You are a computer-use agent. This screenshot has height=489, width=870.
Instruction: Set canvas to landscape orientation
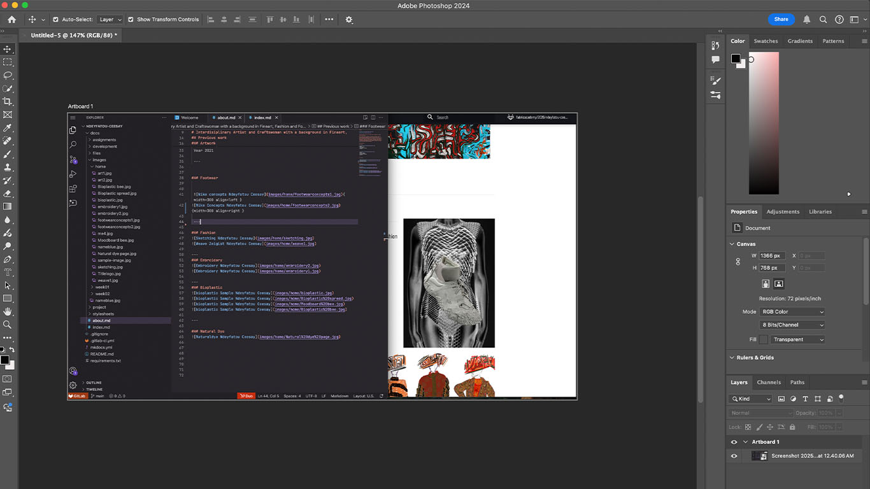click(778, 284)
